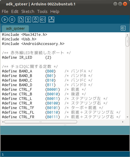The height and width of the screenshot is (157, 130).
Task: Open the Edit menu
Action: pyautogui.click(x=15, y=12)
